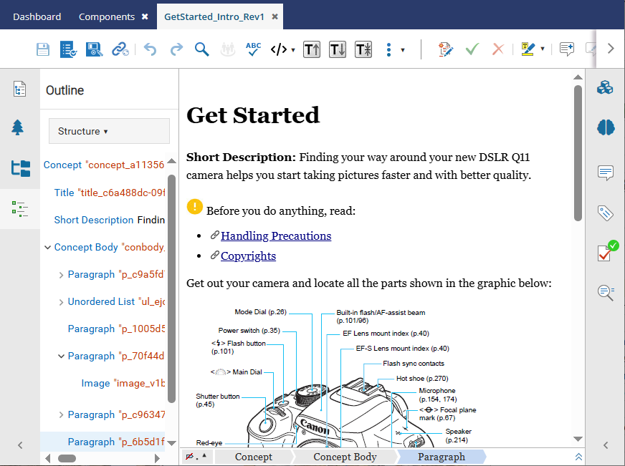Open the pine tree icon panel
Image resolution: width=625 pixels, height=466 pixels.
17,127
